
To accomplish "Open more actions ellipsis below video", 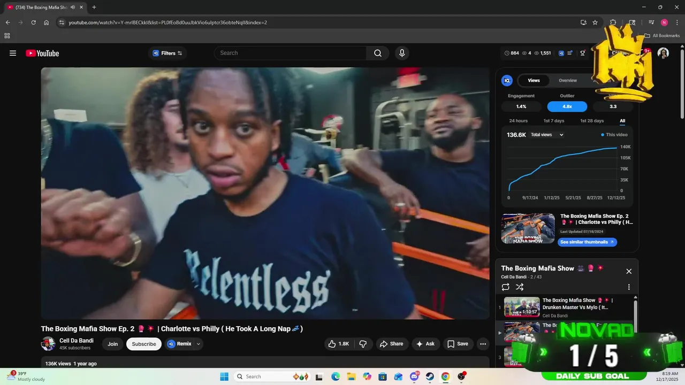I will (x=483, y=344).
